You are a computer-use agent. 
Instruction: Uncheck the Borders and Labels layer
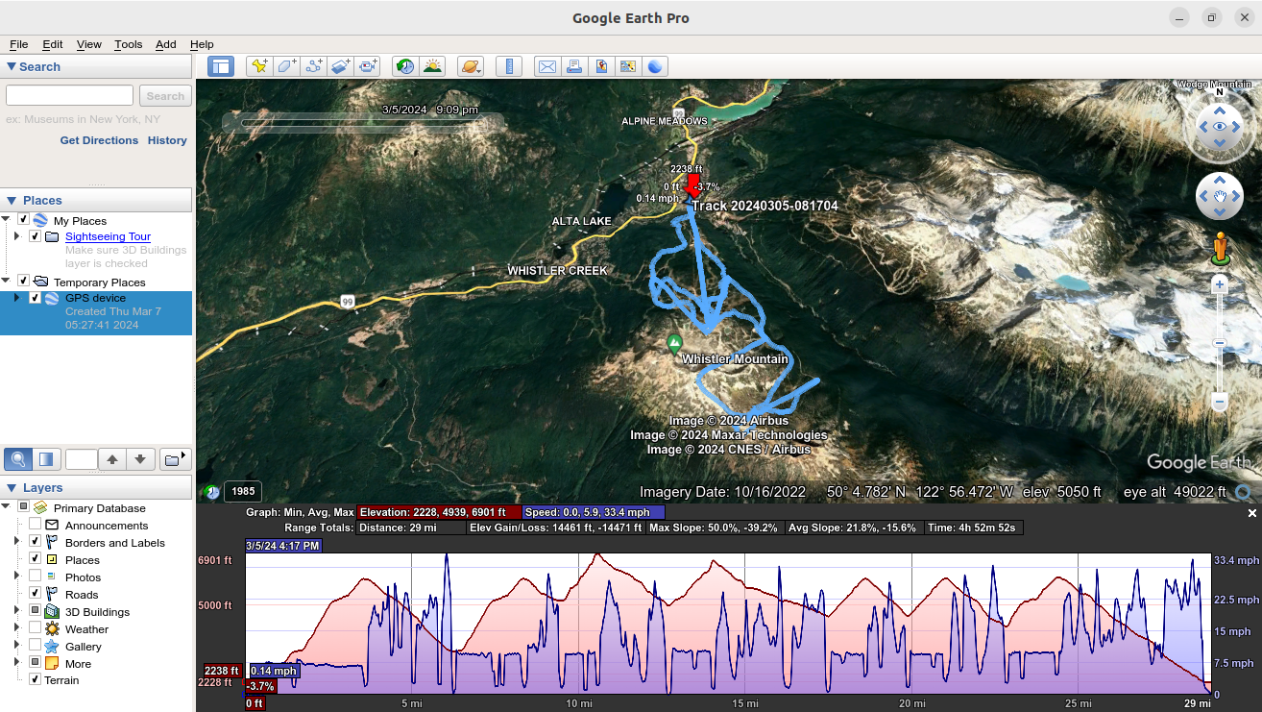click(x=36, y=543)
